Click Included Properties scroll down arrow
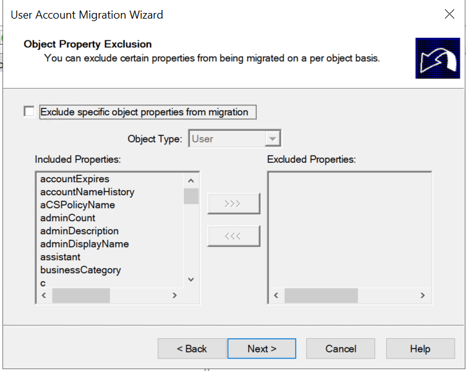The image size is (466, 371). coord(191,279)
